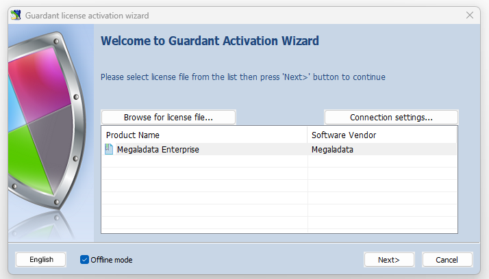Select the Megaladata Enterprise product row
The height and width of the screenshot is (279, 489).
pos(279,149)
